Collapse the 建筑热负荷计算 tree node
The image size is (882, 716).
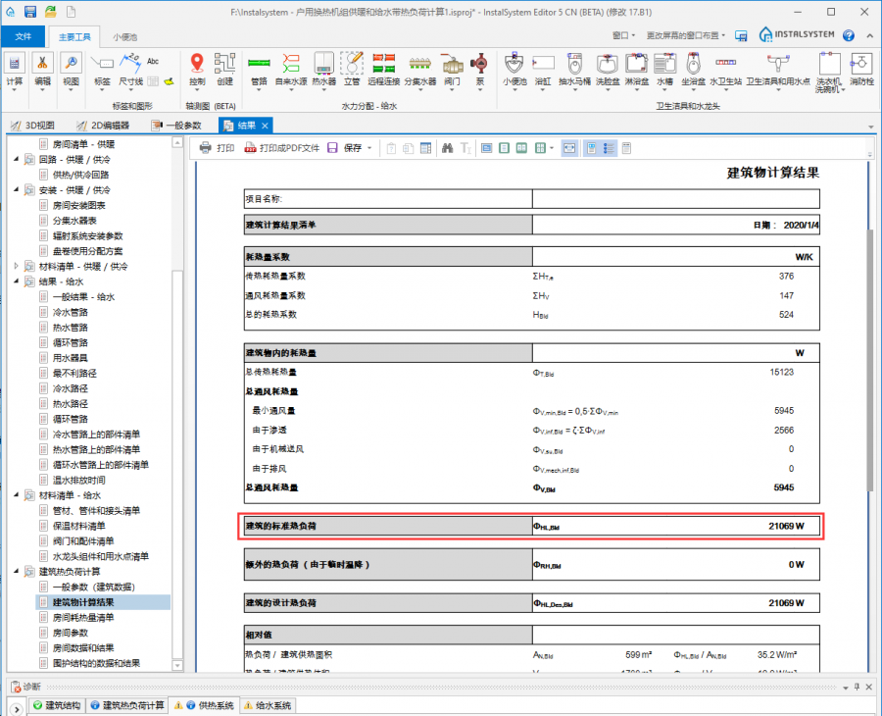[16, 571]
